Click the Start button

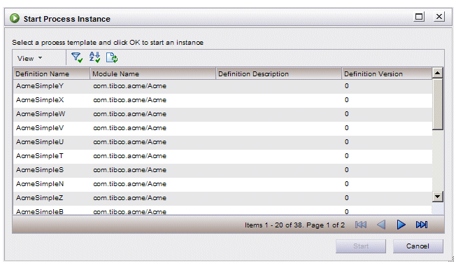361,246
